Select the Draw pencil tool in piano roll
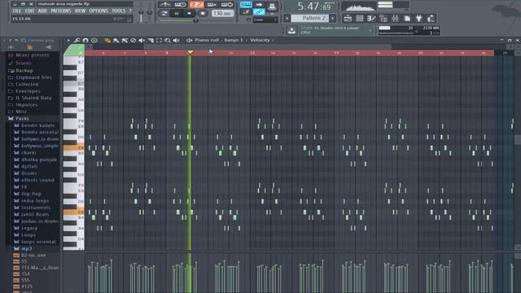 pyautogui.click(x=107, y=40)
